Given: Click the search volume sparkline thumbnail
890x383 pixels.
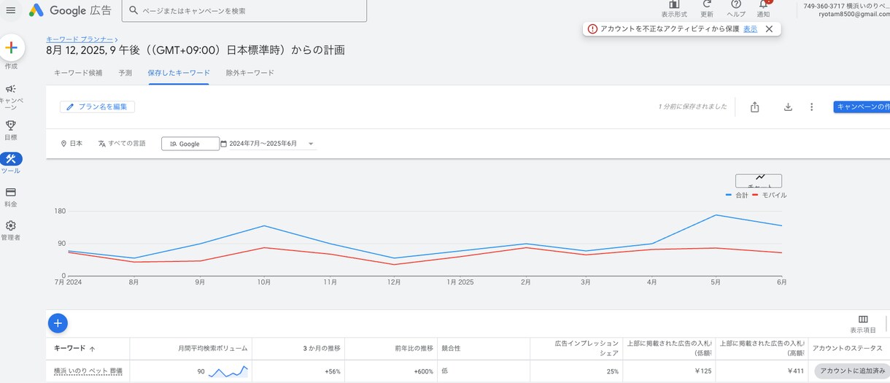Looking at the screenshot, I should tap(228, 371).
